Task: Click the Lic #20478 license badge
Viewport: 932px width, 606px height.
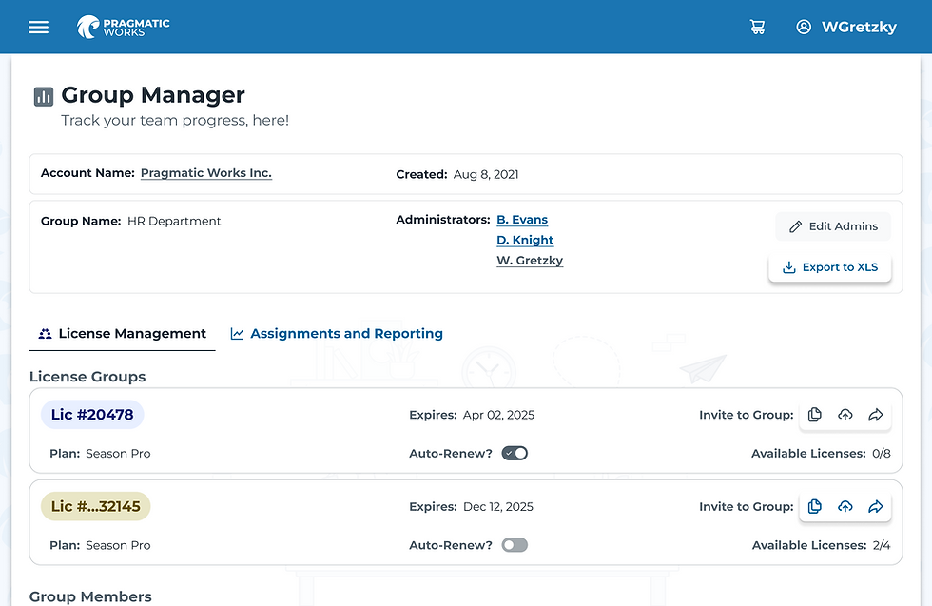Action: (91, 415)
